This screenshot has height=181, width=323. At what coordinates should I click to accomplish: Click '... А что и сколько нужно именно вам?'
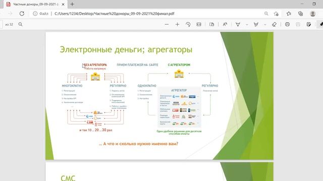click(138, 144)
